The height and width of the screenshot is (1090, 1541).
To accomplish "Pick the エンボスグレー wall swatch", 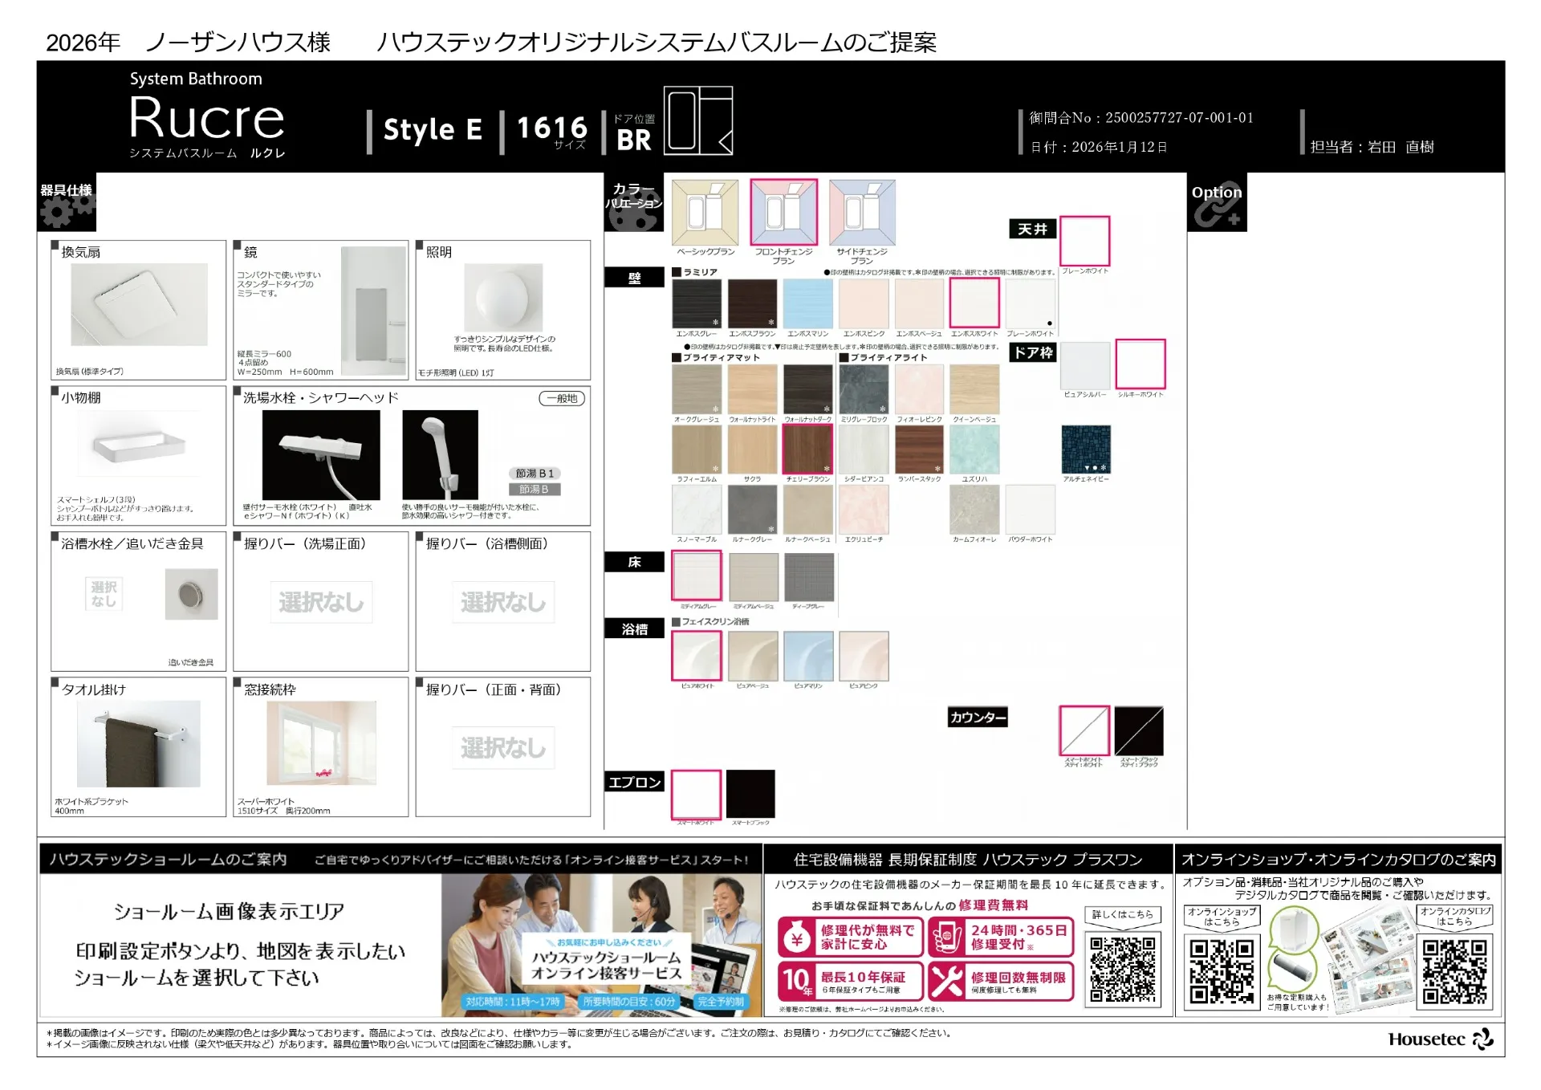I will point(696,303).
